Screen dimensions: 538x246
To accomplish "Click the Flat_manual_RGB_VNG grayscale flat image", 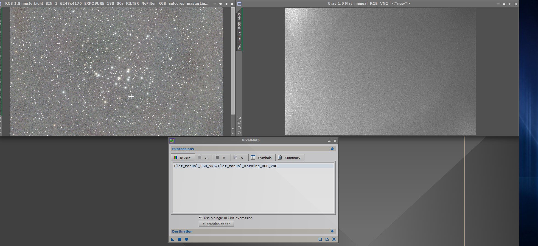I will point(380,71).
